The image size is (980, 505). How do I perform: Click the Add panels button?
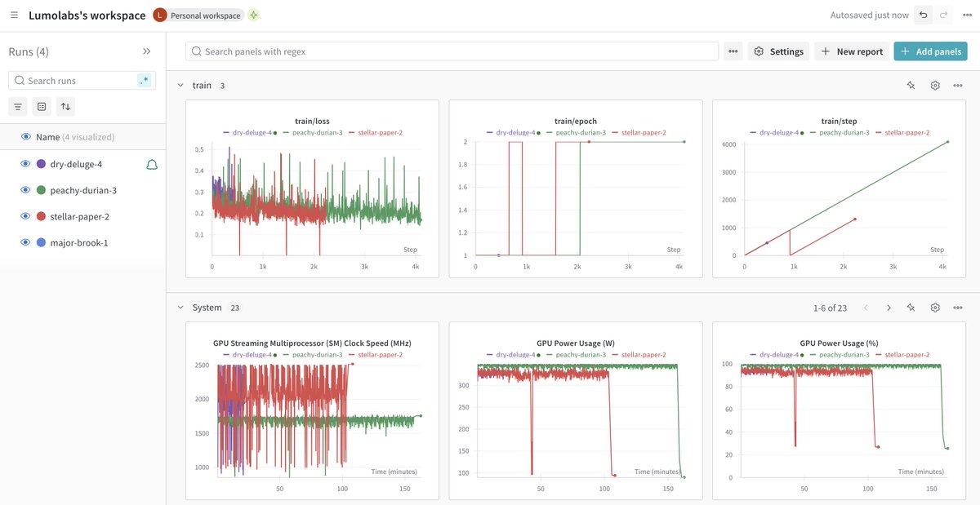pos(930,51)
